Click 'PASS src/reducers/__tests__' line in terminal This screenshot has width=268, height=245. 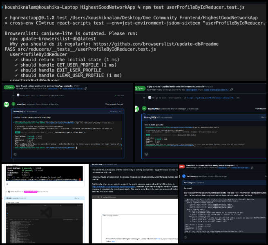80,49
